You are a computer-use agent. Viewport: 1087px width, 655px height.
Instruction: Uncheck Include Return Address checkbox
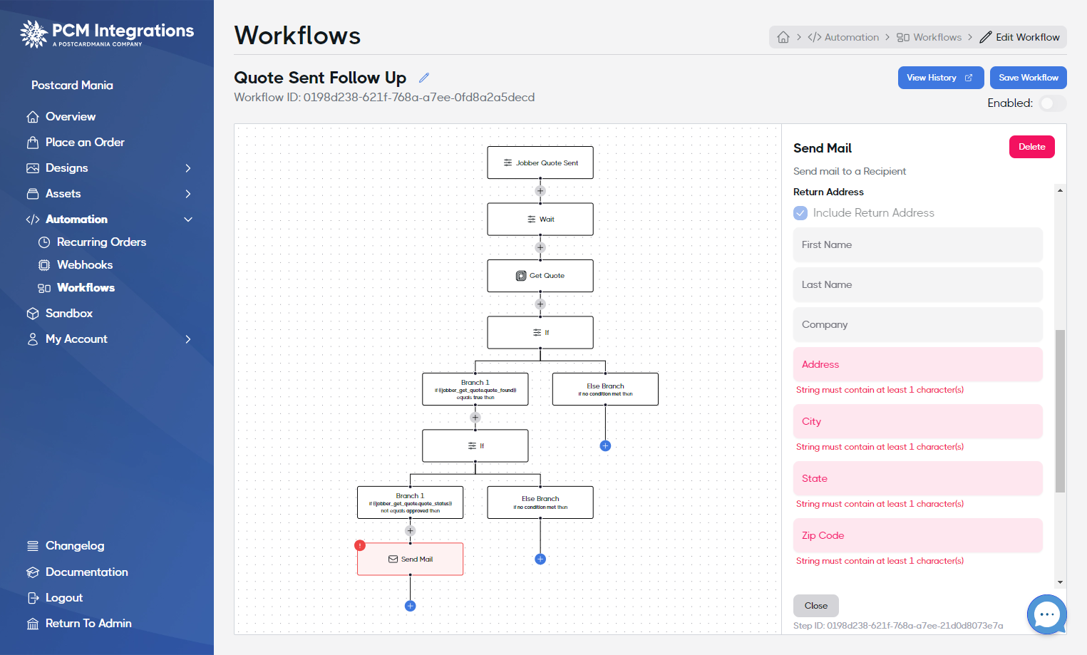pyautogui.click(x=800, y=213)
